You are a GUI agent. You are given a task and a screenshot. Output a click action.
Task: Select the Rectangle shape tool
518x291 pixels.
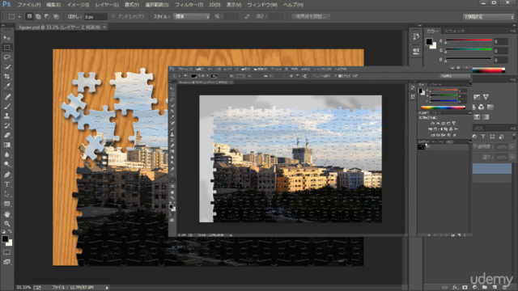pyautogui.click(x=7, y=204)
